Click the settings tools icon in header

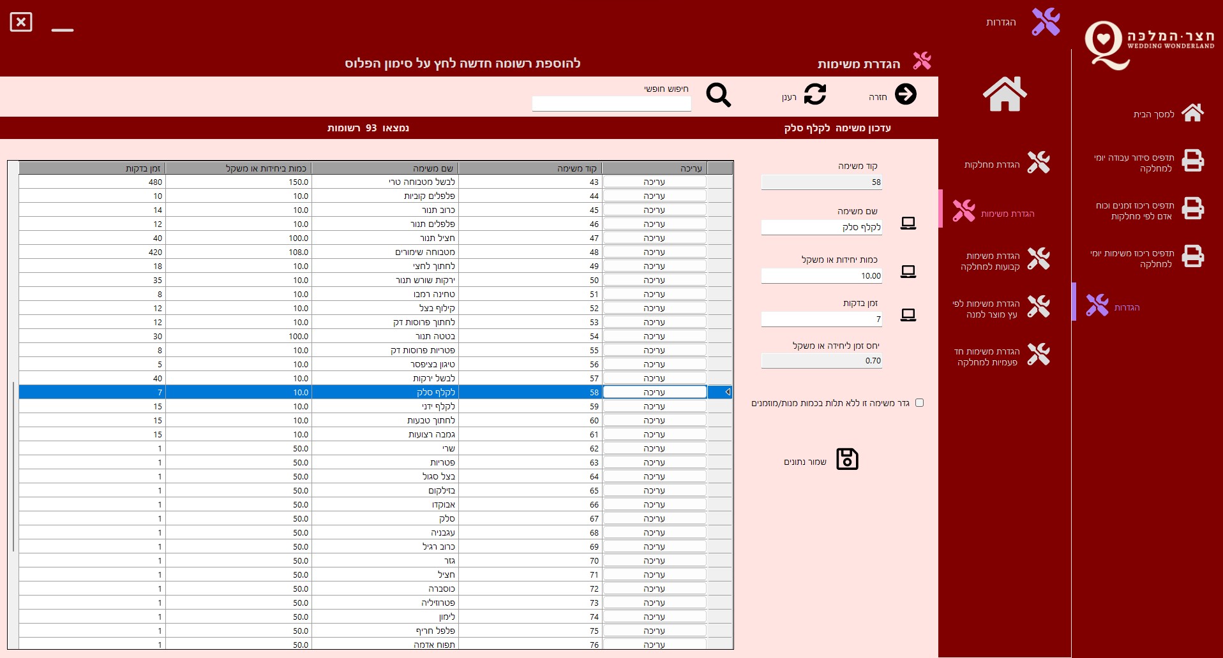tap(1046, 22)
